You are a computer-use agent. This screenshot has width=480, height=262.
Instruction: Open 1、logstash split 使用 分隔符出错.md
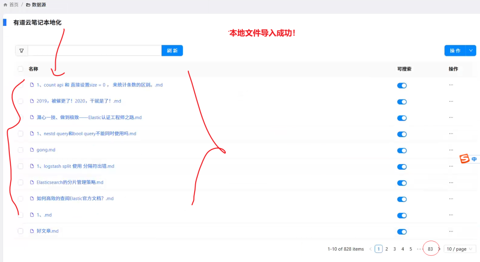pyautogui.click(x=75, y=166)
